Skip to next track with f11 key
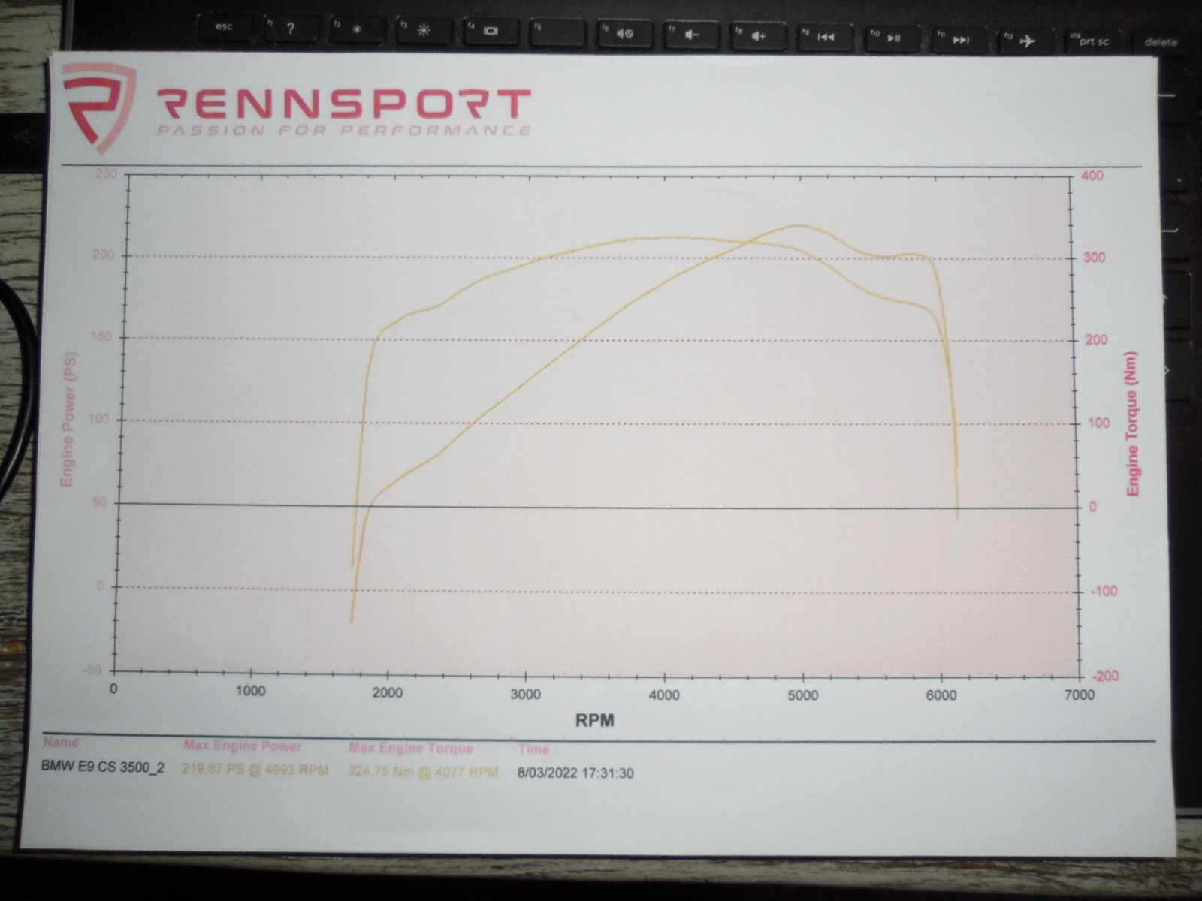 pos(959,38)
